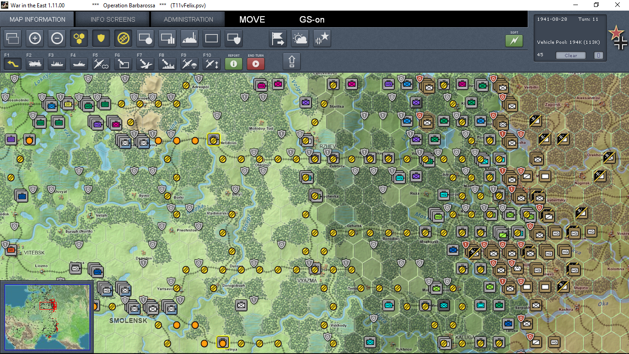Click the plain rectangle map info icon
629x354 pixels.
pos(212,39)
